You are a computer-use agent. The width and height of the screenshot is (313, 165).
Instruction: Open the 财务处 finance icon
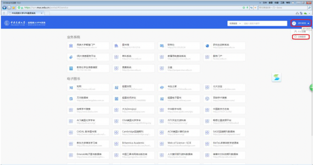(162, 46)
